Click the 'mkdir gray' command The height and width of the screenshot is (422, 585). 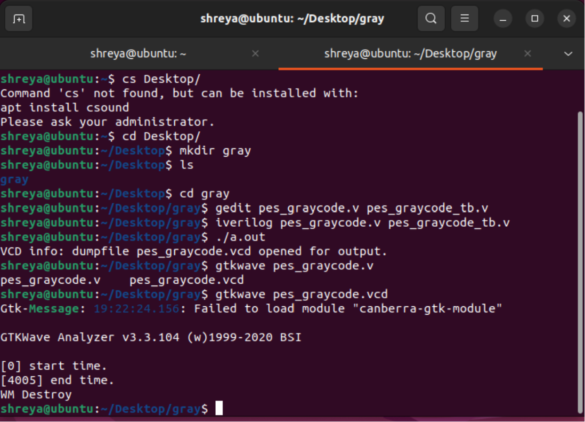click(x=215, y=151)
